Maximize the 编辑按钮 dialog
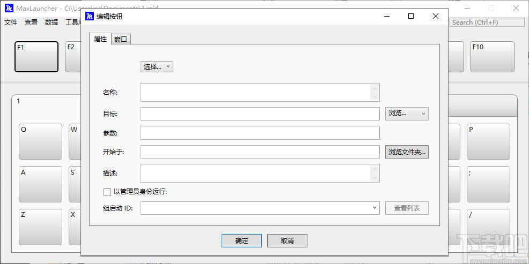The image size is (529, 264). 411,16
